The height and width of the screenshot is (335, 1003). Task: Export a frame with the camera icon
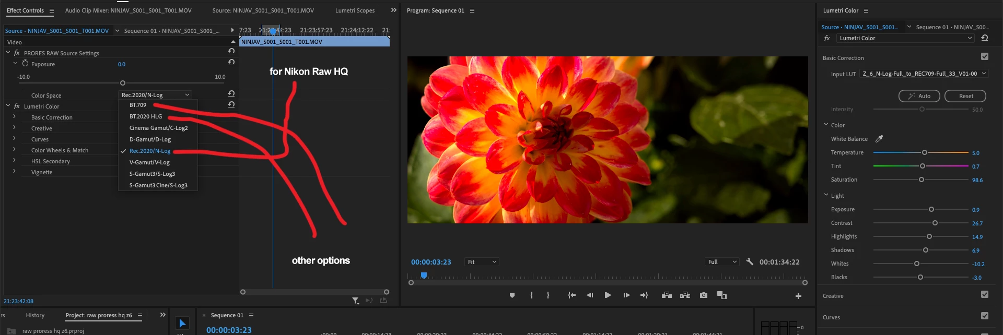coord(704,295)
